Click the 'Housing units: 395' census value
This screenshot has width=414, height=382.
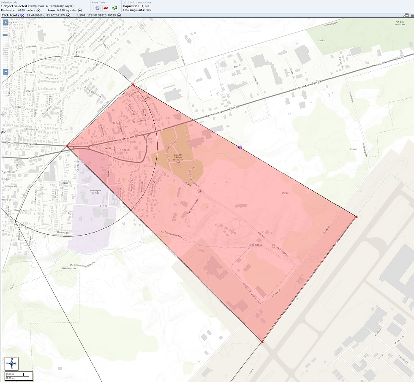click(137, 10)
